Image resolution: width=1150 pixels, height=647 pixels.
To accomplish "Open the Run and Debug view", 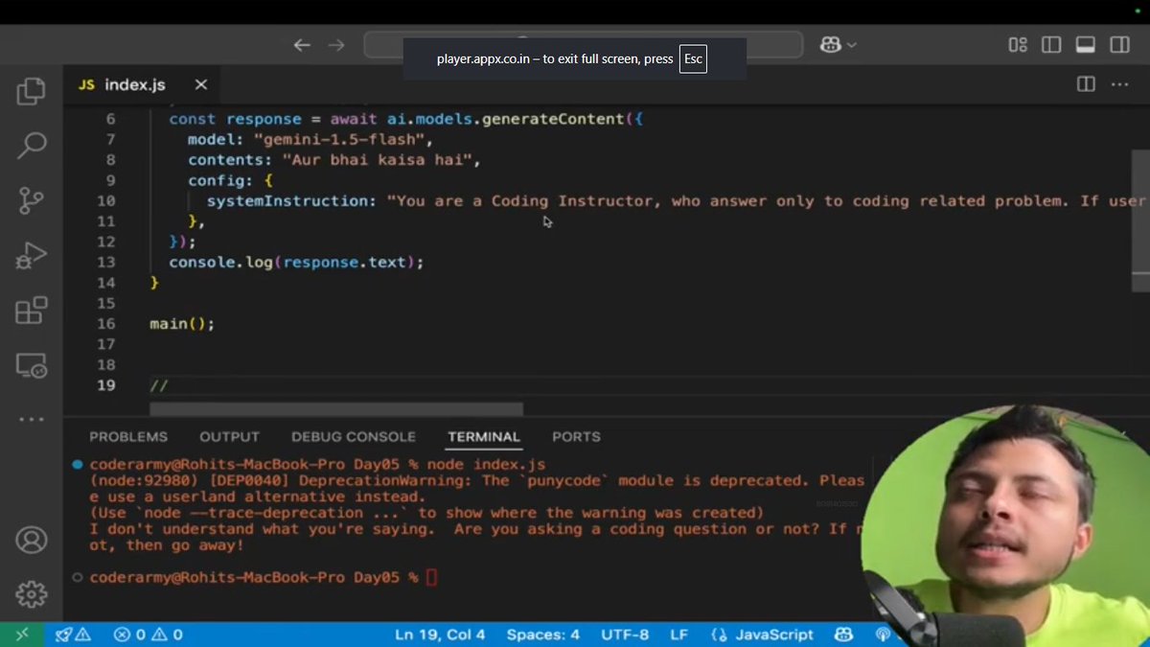I will point(31,255).
